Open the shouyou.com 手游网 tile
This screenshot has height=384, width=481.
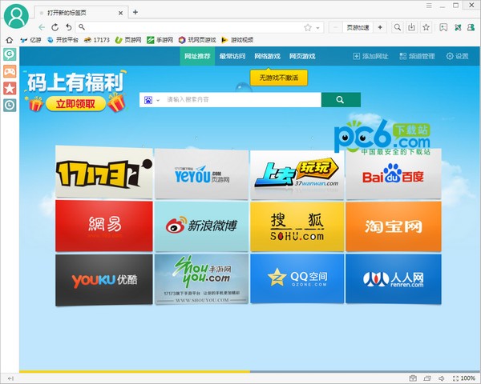pyautogui.click(x=201, y=279)
